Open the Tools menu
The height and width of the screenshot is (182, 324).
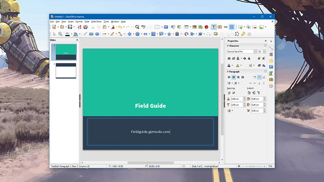coord(106,21)
